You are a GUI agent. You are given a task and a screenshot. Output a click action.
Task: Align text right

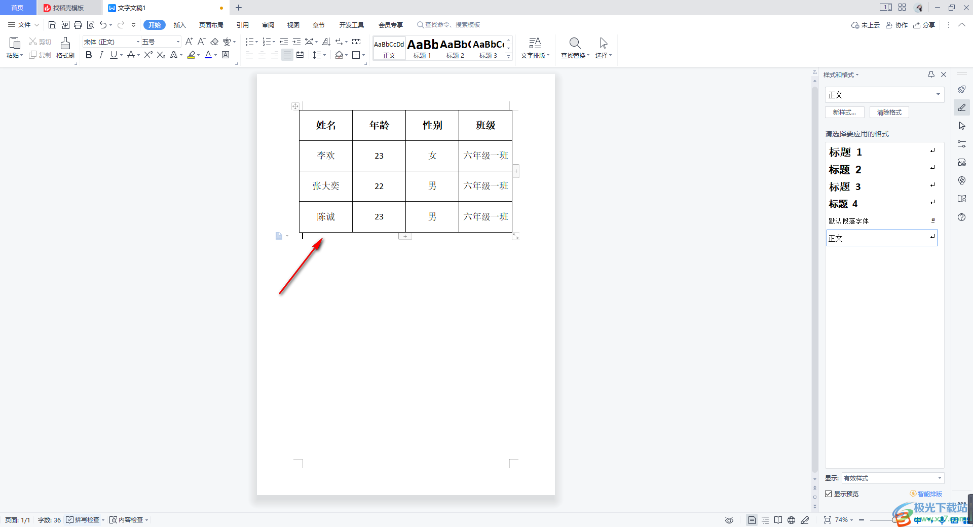click(x=275, y=55)
